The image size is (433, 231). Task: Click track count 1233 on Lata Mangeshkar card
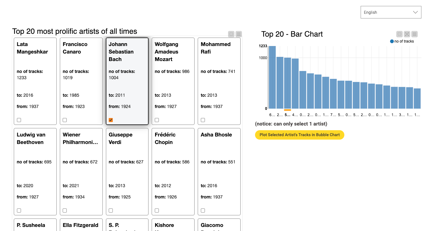point(22,78)
